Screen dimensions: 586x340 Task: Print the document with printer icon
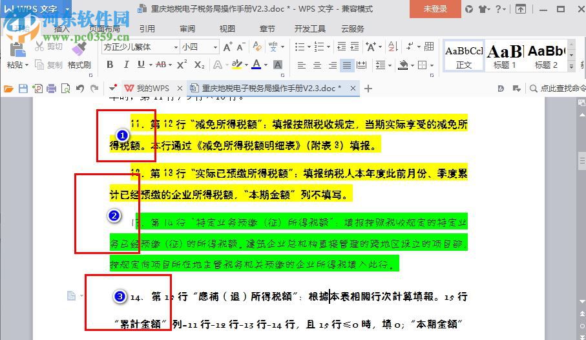click(x=52, y=89)
